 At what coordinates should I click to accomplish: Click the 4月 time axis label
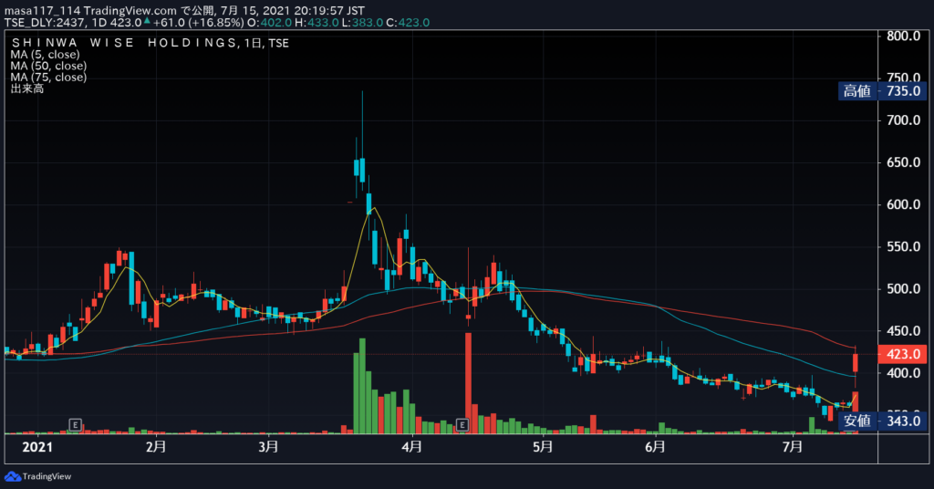(x=412, y=447)
